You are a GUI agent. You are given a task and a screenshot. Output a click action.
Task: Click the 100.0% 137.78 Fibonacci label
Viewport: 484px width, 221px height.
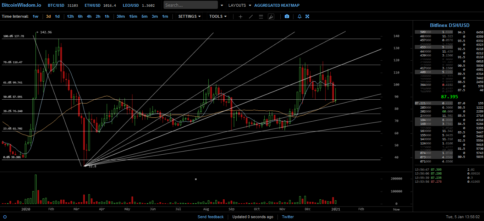(13, 36)
